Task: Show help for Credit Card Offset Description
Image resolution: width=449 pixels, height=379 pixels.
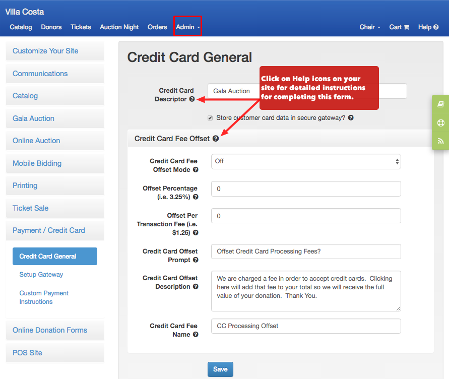Action: coord(196,286)
